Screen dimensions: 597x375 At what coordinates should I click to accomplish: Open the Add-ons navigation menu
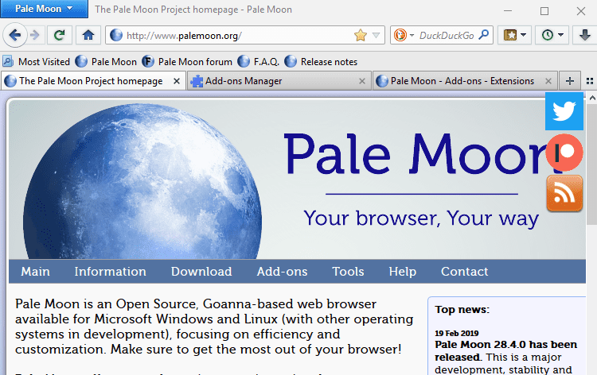(282, 271)
